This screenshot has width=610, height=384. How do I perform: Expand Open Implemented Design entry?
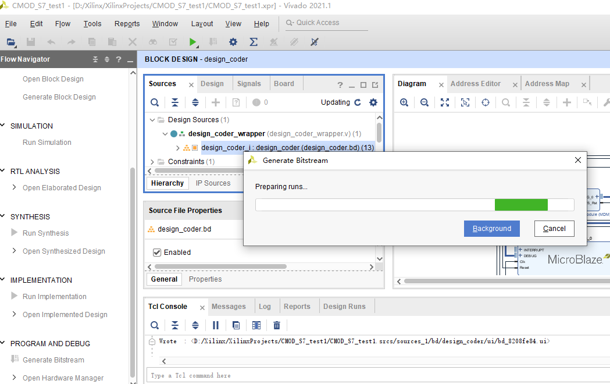coord(14,314)
